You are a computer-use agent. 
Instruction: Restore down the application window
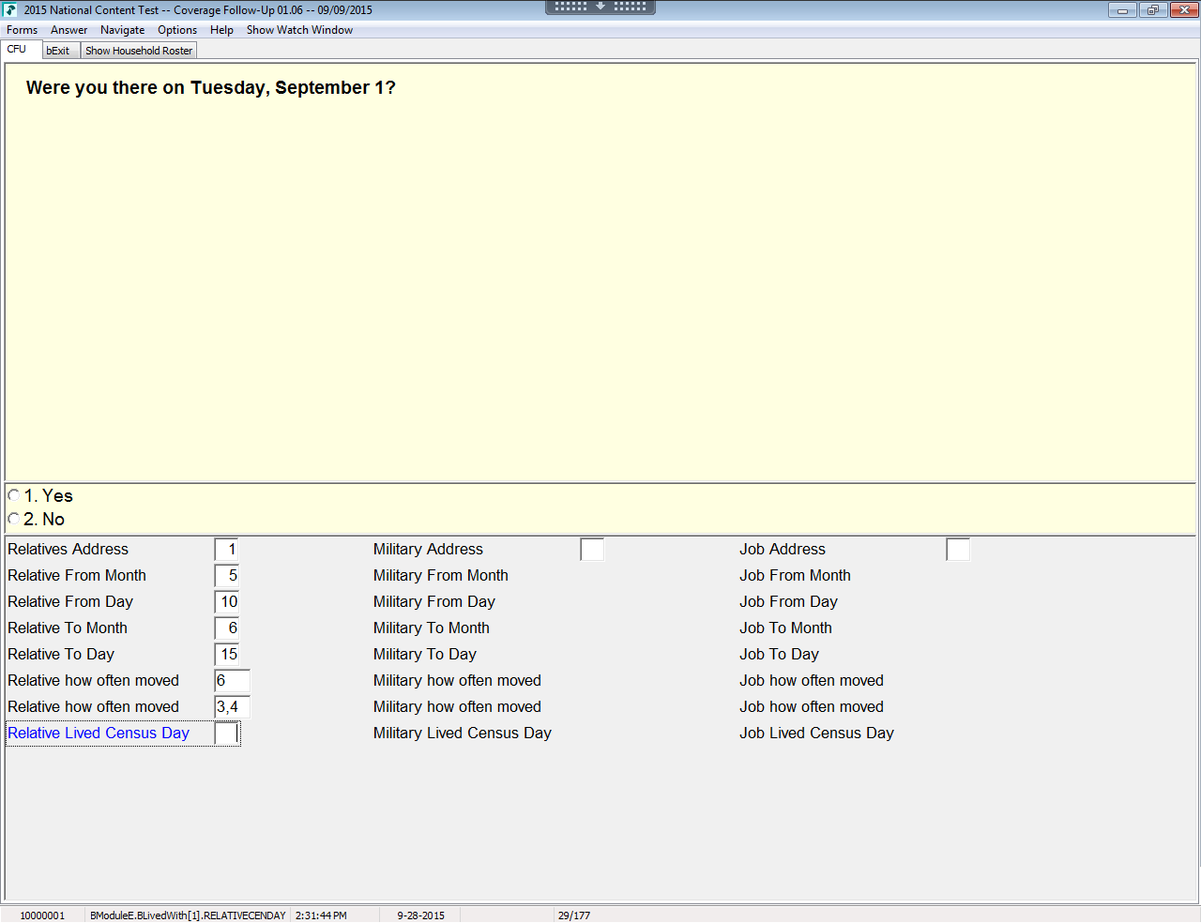pos(1152,10)
